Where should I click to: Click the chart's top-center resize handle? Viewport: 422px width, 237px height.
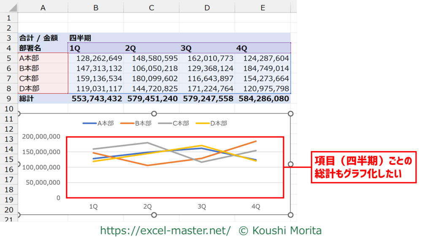(x=154, y=114)
